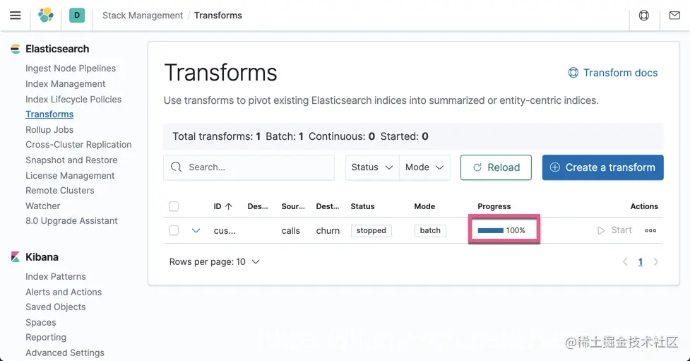690x361 pixels.
Task: Click the Sour... column header
Action: (293, 206)
